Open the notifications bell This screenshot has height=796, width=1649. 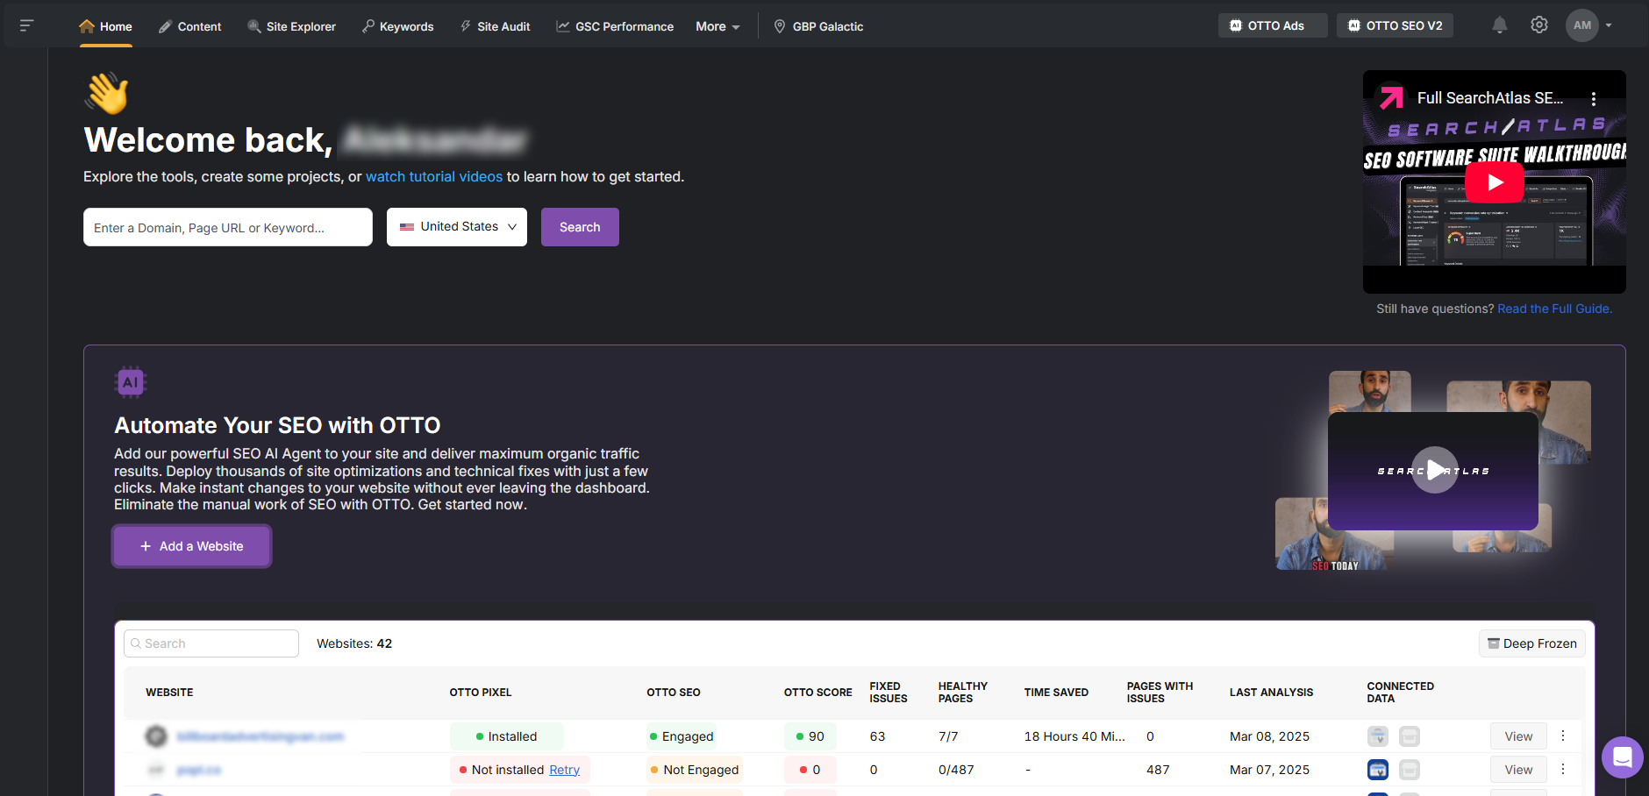1498,25
